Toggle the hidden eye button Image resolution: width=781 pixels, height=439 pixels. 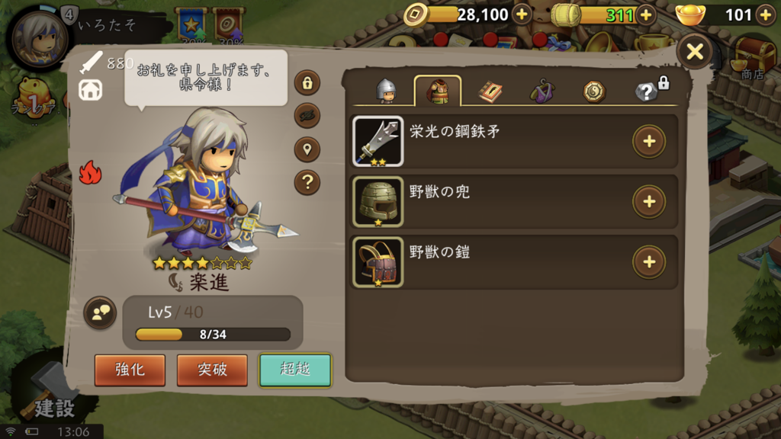coord(307,116)
